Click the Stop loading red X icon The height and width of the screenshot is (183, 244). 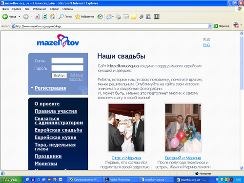[37, 17]
